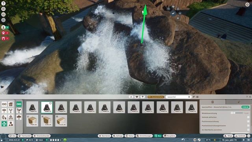Click the pause game button

pos(248,140)
